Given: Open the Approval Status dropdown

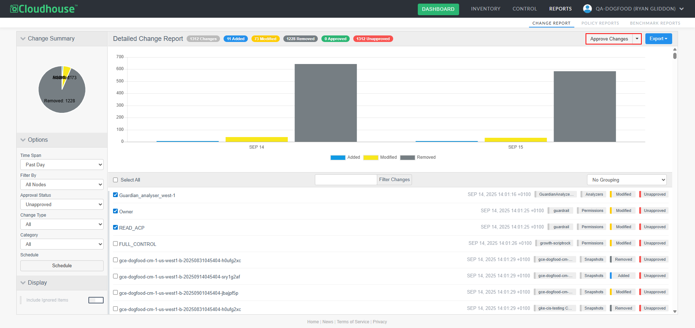Looking at the screenshot, I should 62,204.
